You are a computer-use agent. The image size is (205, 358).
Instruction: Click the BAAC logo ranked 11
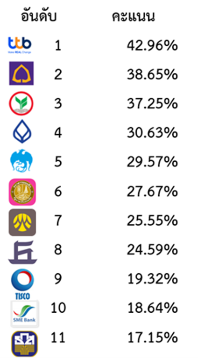click(x=24, y=344)
